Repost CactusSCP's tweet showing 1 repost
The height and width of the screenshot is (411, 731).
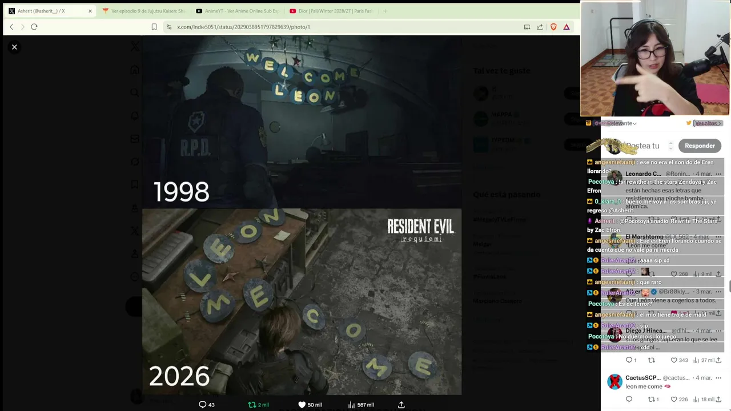653,400
